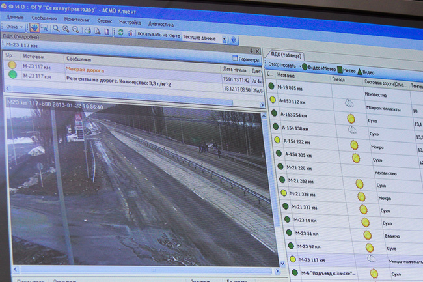The width and height of the screenshot is (423, 282).
Task: Click camera view scroll-left arrow
Action: click(x=16, y=269)
